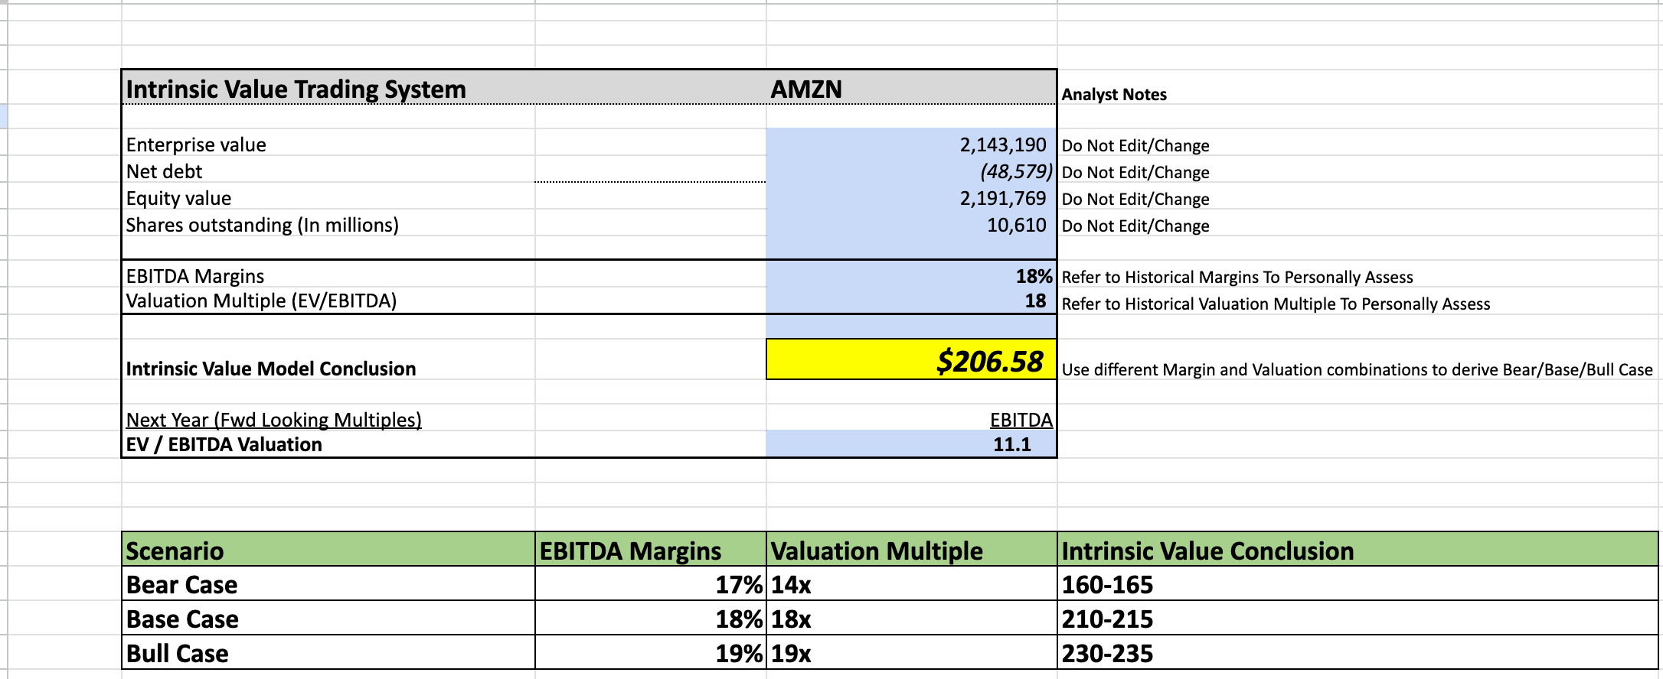Screen dimensions: 1663x679
Task: Click the 160-165 Bear Case conclusion
Action: click(x=1358, y=584)
